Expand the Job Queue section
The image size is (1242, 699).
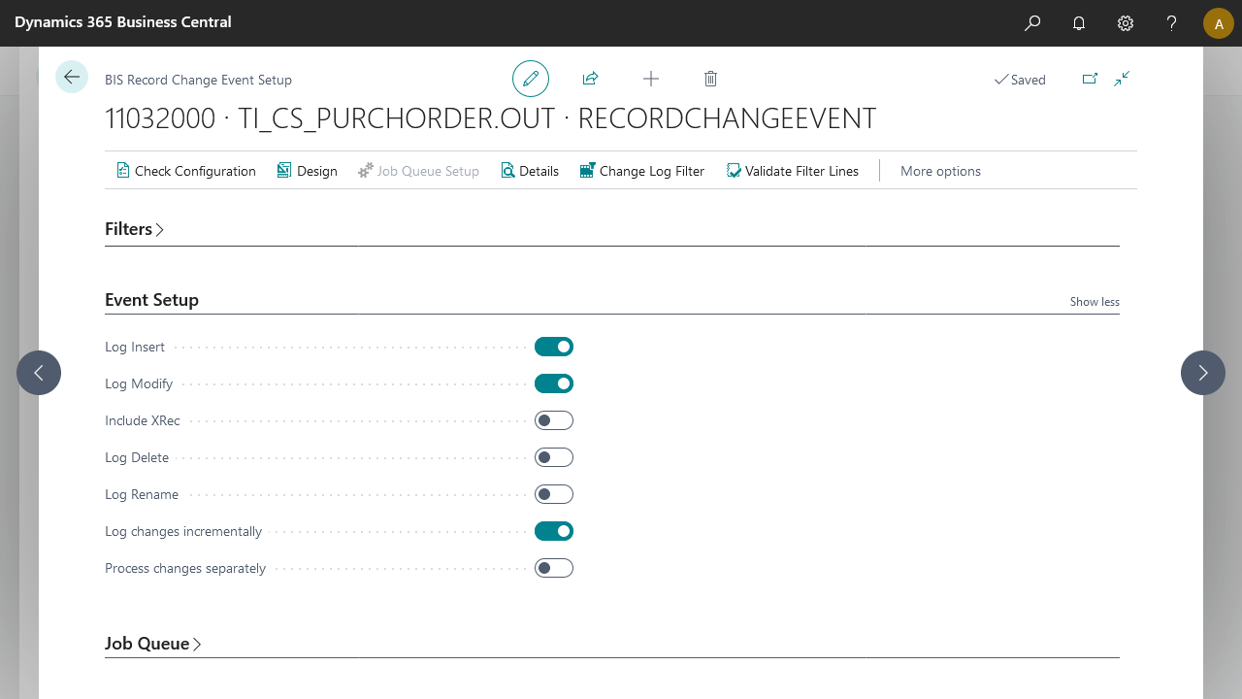pos(153,644)
